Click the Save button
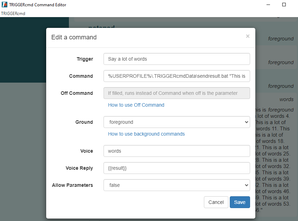The image size is (298, 221). (240, 202)
